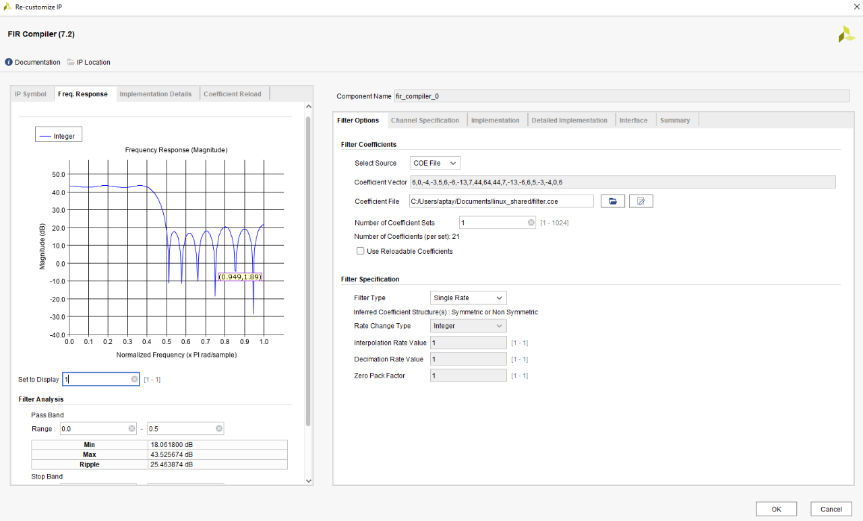The image size is (863, 521).
Task: Click the Min value 18.061800 dB
Action: click(x=218, y=445)
